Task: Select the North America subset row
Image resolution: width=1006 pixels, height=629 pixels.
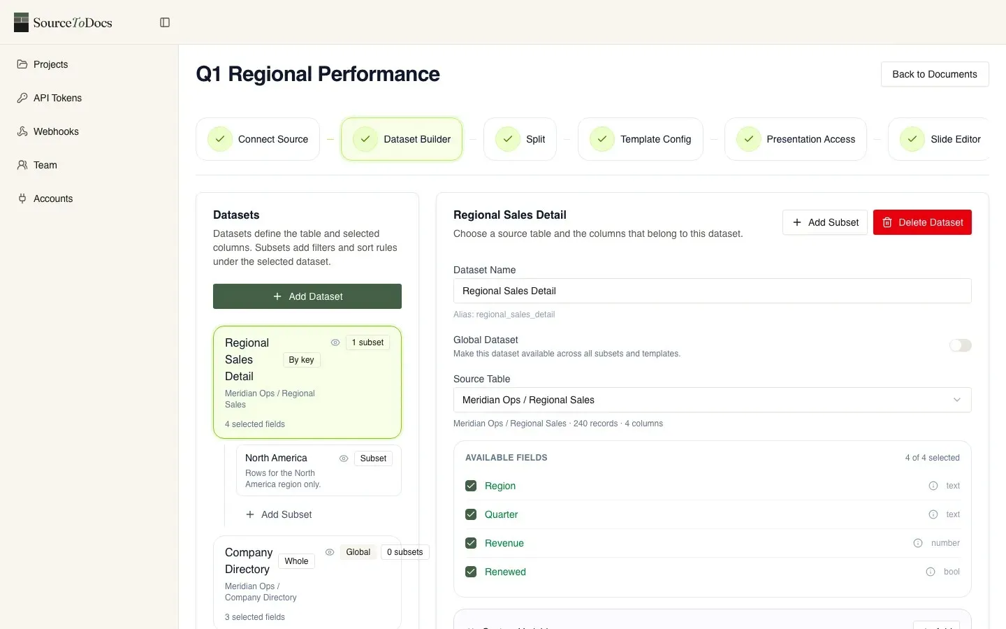Action: (319, 470)
